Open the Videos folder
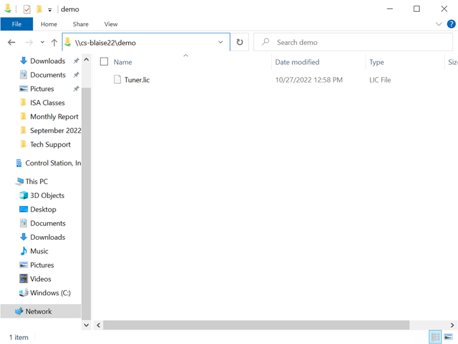Image resolution: width=458 pixels, height=344 pixels. pos(41,279)
